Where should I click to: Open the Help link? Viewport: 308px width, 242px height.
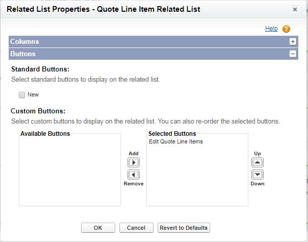pyautogui.click(x=271, y=29)
